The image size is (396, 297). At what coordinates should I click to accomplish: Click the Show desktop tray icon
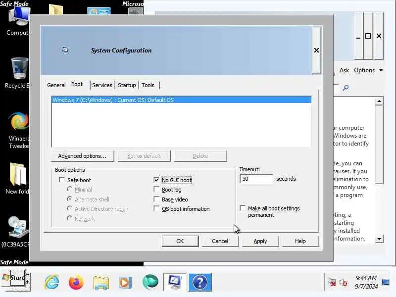pos(386,282)
